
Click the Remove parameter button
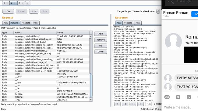pyautogui.click(x=101, y=40)
